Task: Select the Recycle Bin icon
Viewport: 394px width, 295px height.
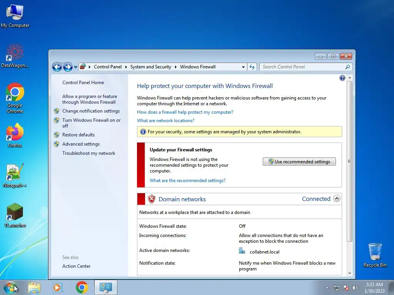Action: click(x=375, y=255)
